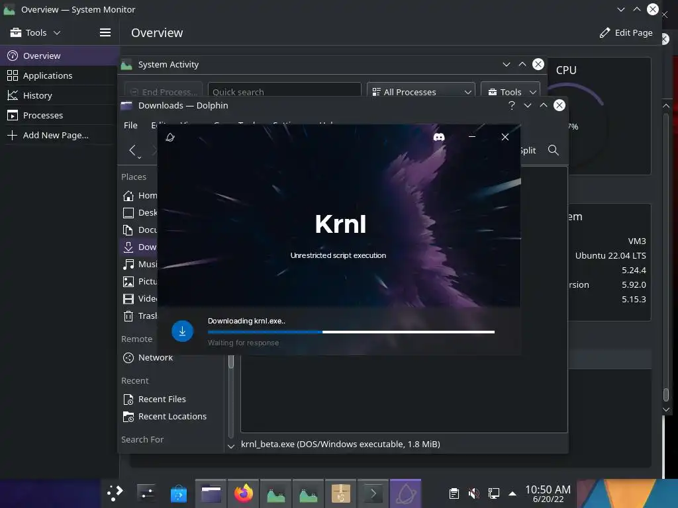Viewport: 678px width, 508px height.
Task: Select Music in Dolphin Places panel
Action: point(139,265)
